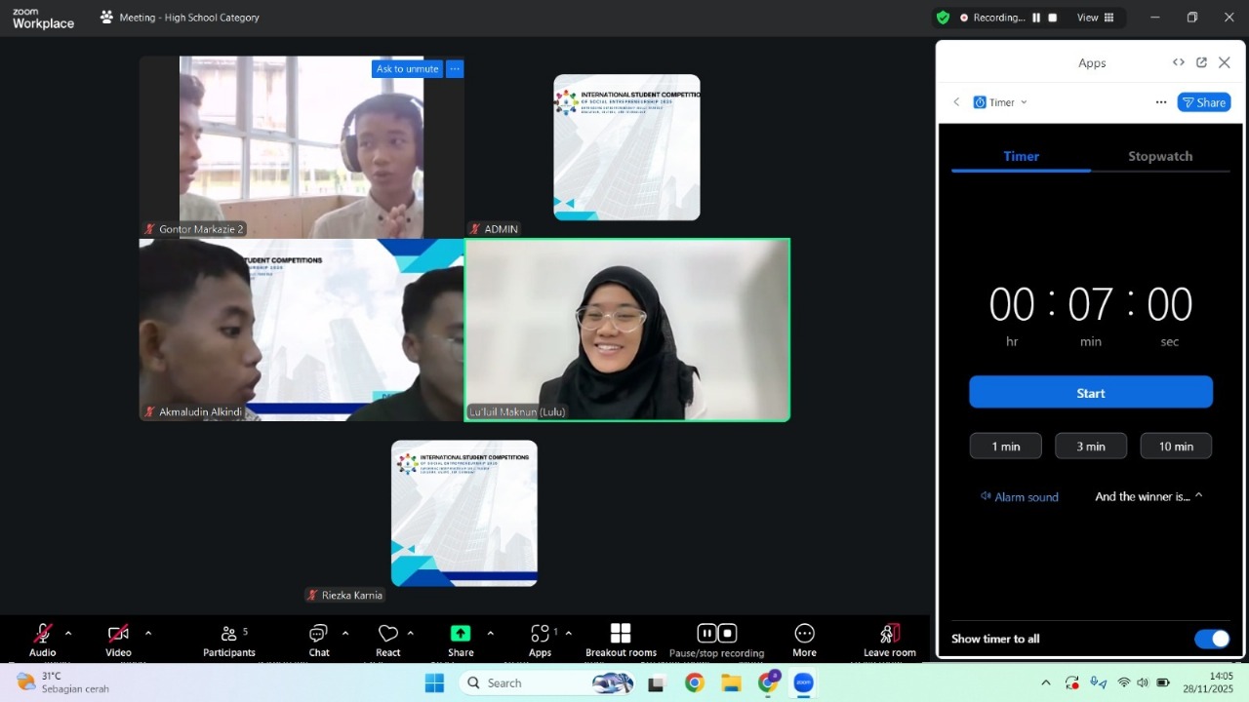Set timer with 3 min preset
This screenshot has height=702, width=1249.
1090,447
